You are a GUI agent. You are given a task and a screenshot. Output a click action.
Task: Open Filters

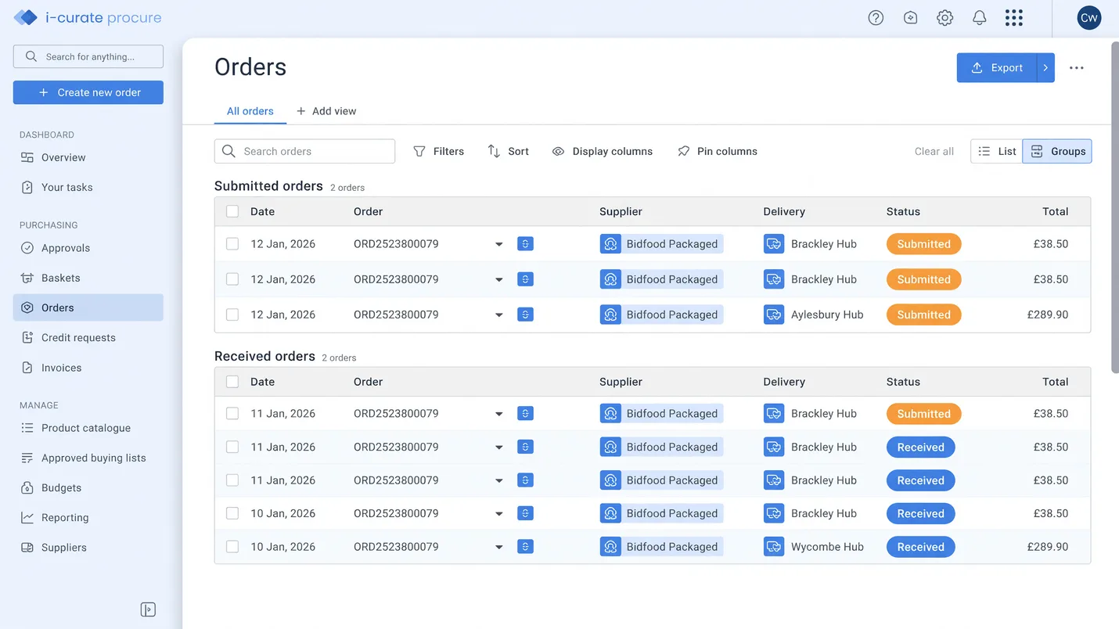[x=438, y=151]
